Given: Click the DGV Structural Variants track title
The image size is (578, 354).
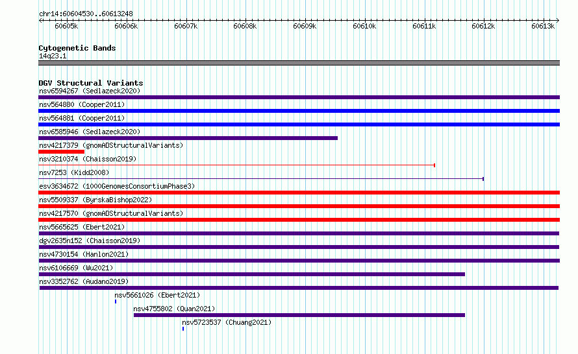Looking at the screenshot, I should (x=91, y=83).
